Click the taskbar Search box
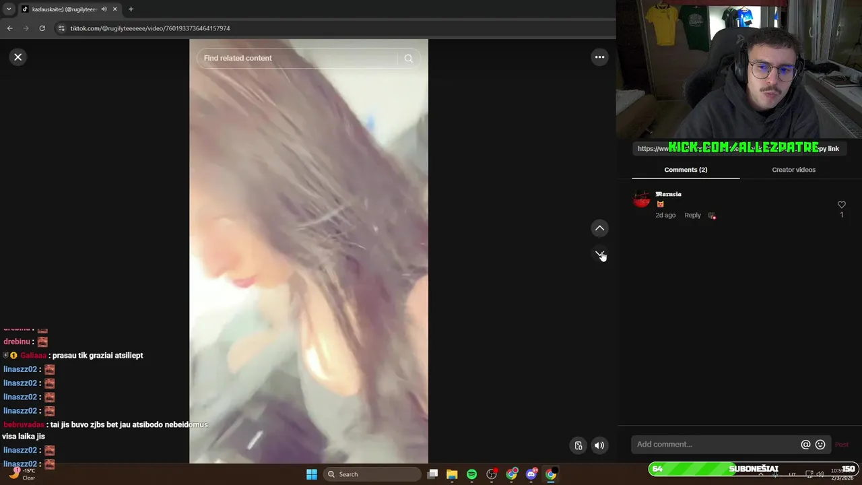This screenshot has width=862, height=485. [371, 474]
